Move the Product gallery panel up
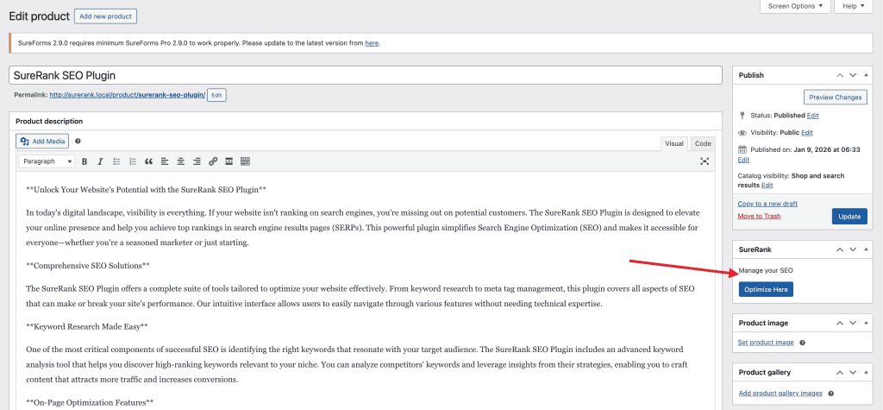Screen dimensions: 883x410 840,372
